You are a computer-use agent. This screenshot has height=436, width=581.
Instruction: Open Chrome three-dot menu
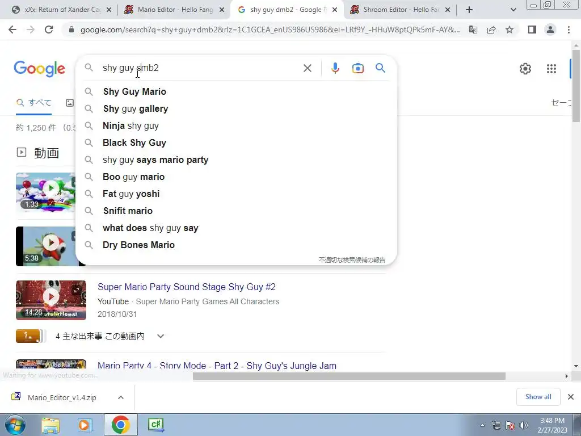569,30
